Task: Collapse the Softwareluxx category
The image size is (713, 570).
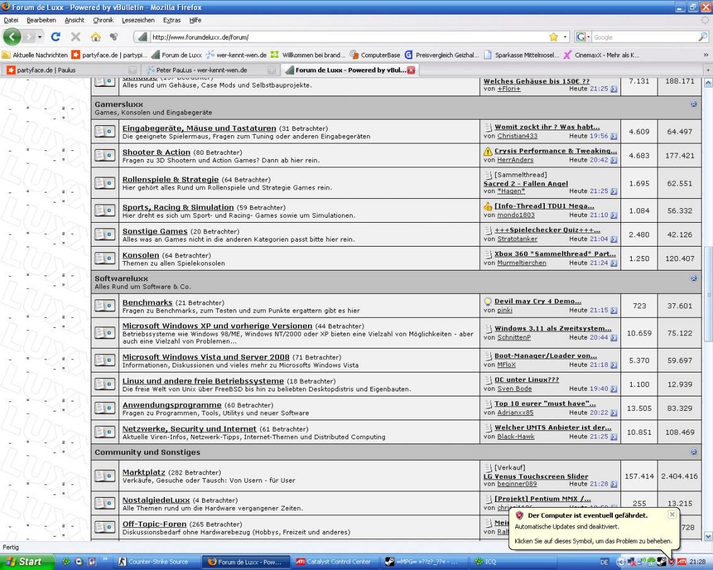Action: [x=693, y=278]
